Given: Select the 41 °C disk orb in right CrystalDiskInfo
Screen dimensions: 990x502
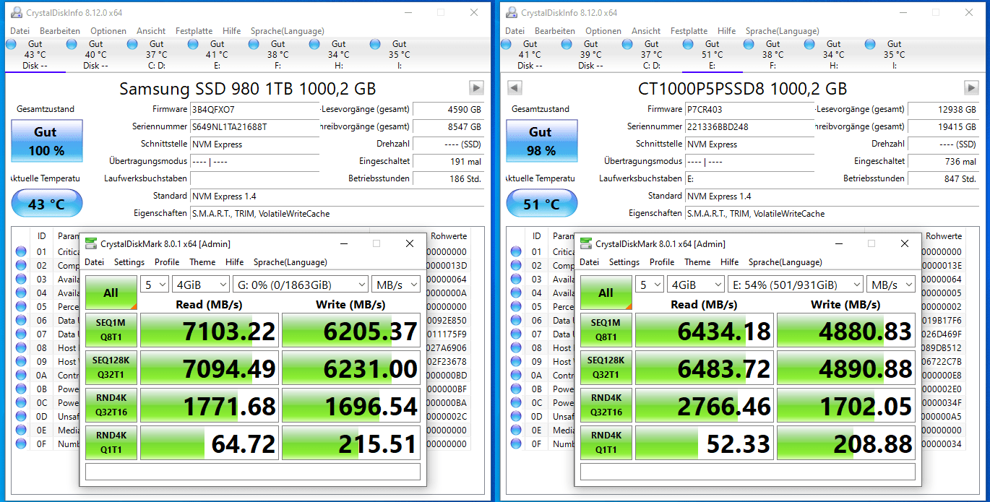Looking at the screenshot, I should (x=506, y=44).
